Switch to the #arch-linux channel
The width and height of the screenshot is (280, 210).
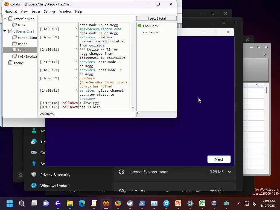point(27,38)
